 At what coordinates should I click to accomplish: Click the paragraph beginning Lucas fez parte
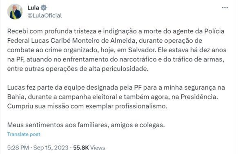[x=116, y=97]
